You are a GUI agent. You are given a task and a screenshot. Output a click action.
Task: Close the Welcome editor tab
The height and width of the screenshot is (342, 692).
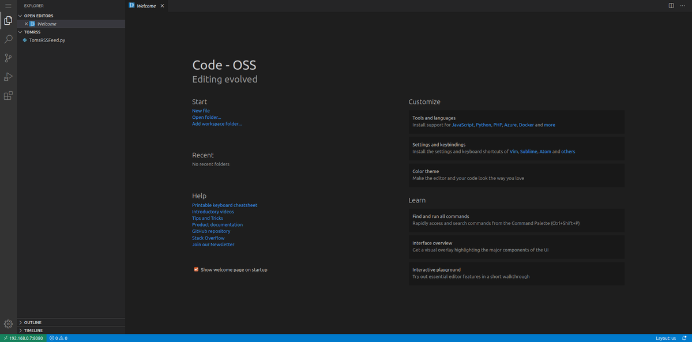pyautogui.click(x=162, y=6)
